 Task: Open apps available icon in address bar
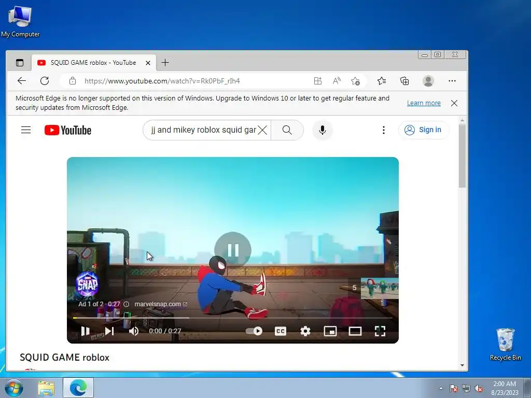point(318,81)
